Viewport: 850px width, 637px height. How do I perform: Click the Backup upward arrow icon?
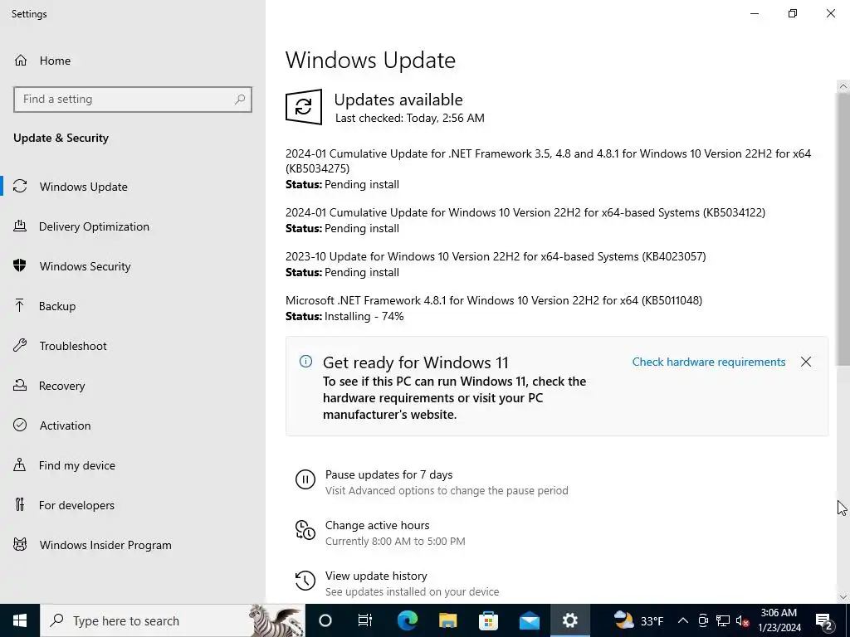[x=20, y=305]
